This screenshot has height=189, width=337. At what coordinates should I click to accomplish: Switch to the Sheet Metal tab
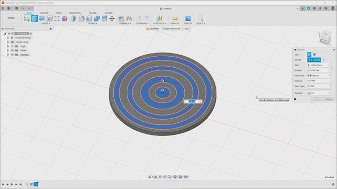click(x=75, y=13)
